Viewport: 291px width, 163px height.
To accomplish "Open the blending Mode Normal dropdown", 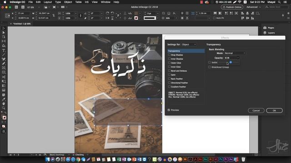I will (x=235, y=53).
